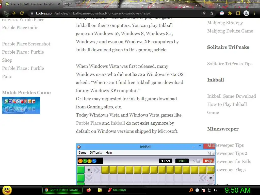The height and width of the screenshot is (195, 260).
Task: Open the Minesweeper Tips link
Action: click(225, 145)
